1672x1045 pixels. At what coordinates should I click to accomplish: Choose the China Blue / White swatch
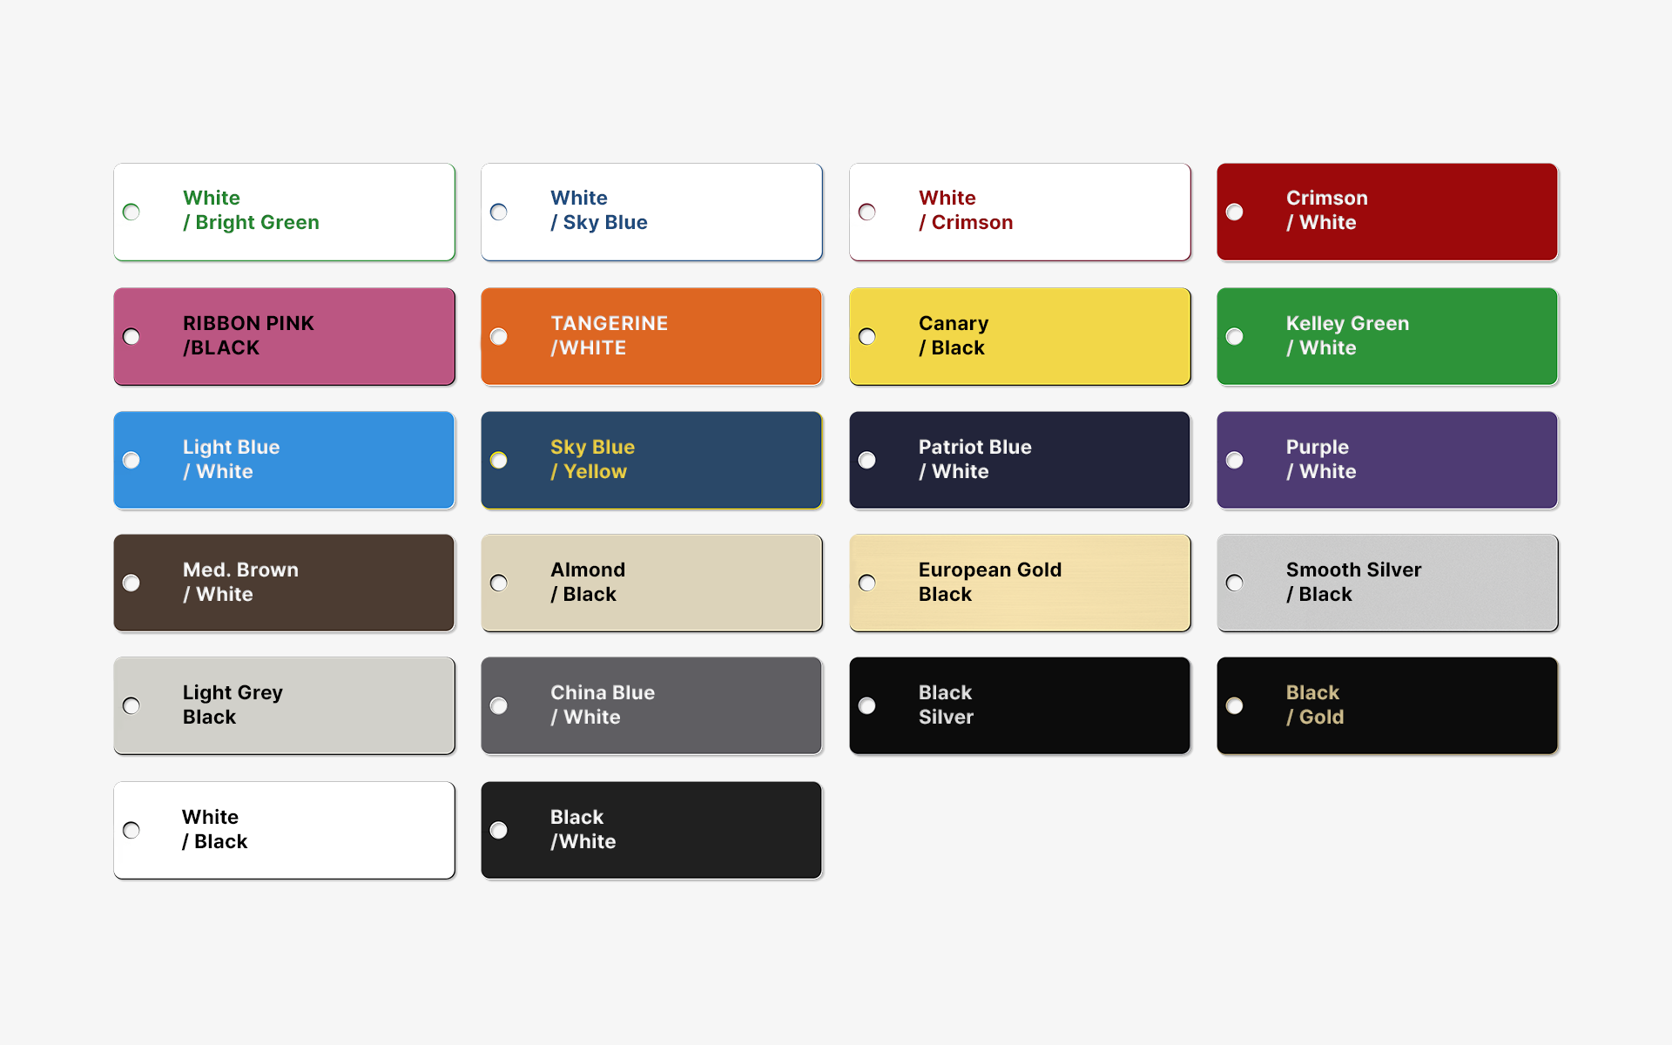pos(651,705)
